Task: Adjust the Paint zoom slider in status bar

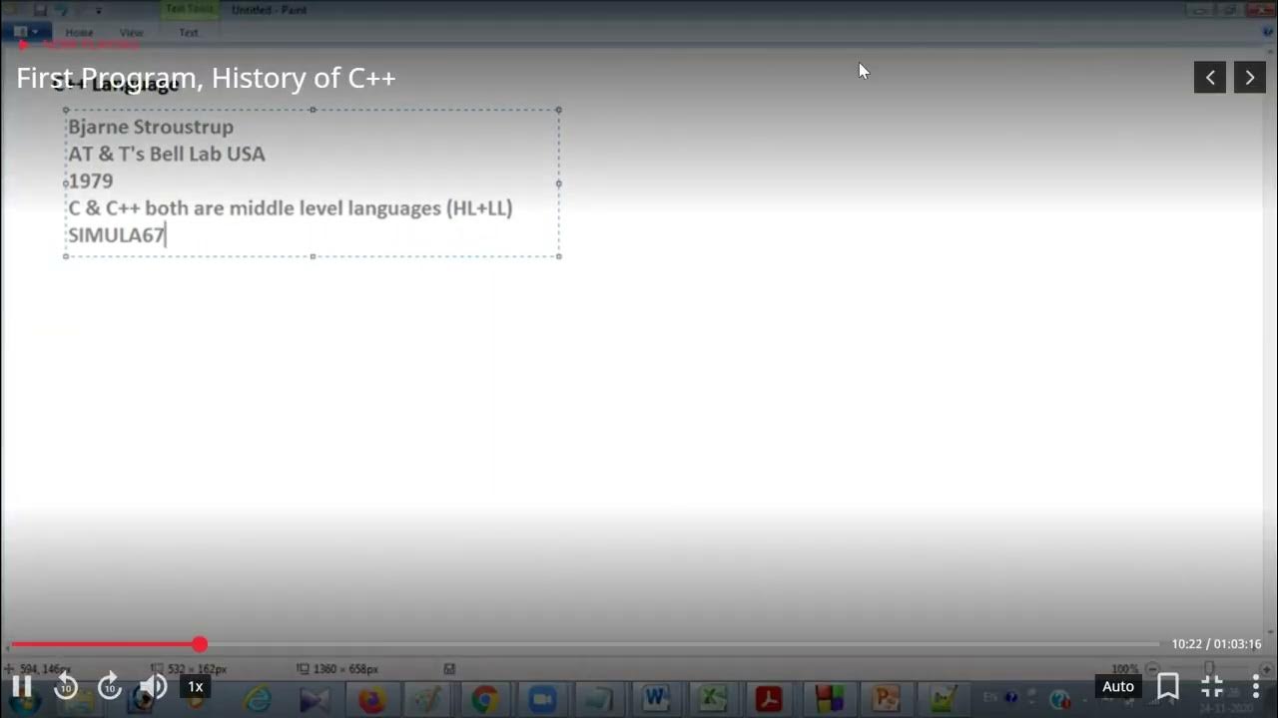Action: (1209, 668)
